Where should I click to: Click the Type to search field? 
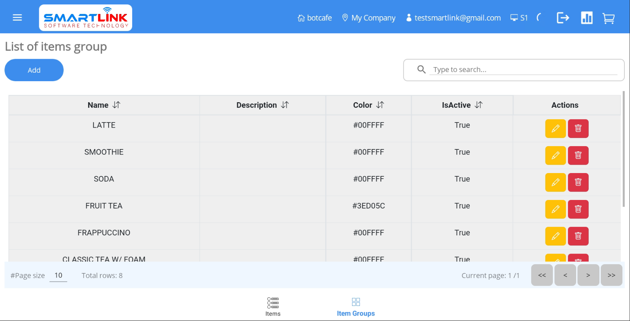pos(523,70)
